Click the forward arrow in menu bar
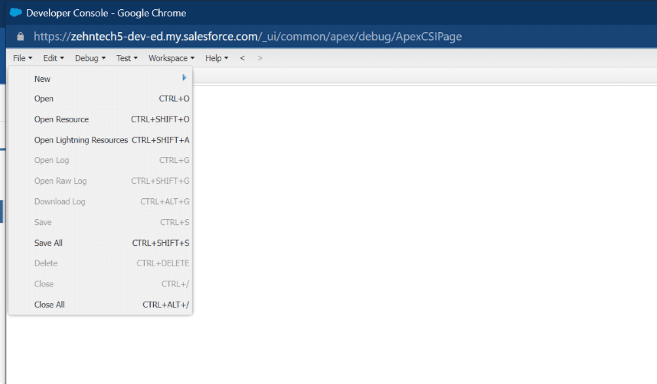Image resolution: width=657 pixels, height=384 pixels. pos(260,58)
